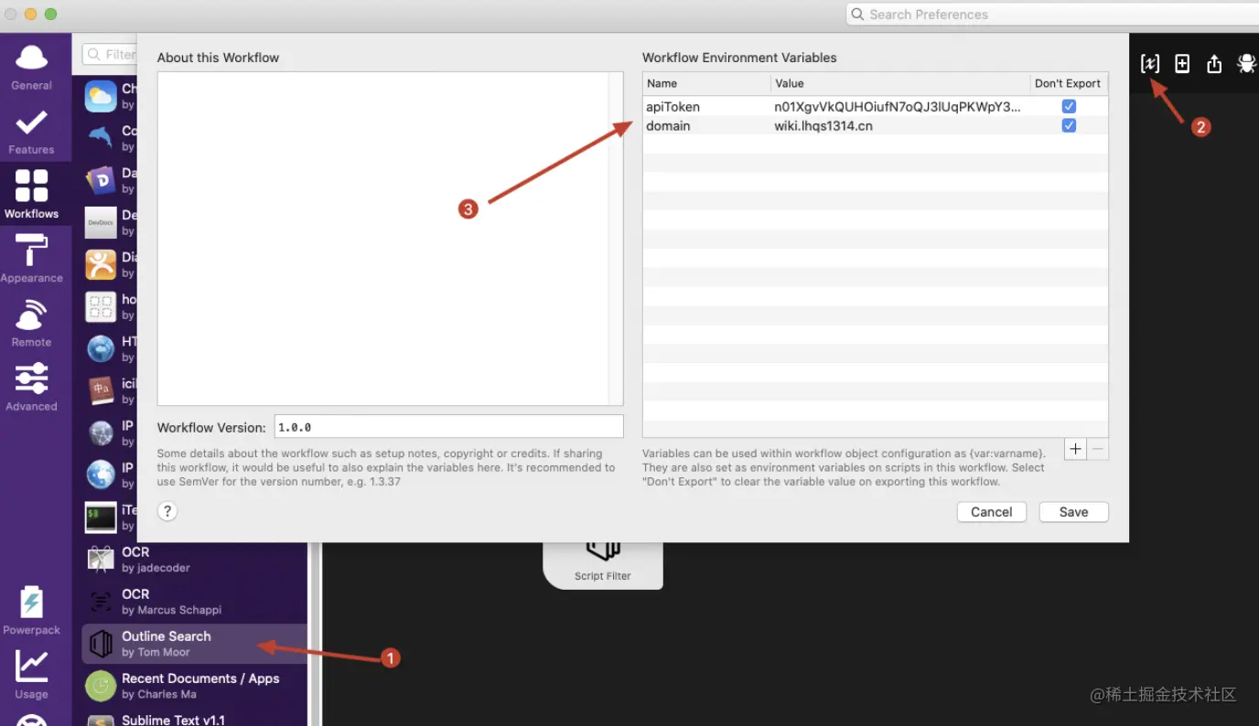This screenshot has width=1259, height=726.
Task: Click the Recent Documents green clock icon
Action: tap(101, 686)
